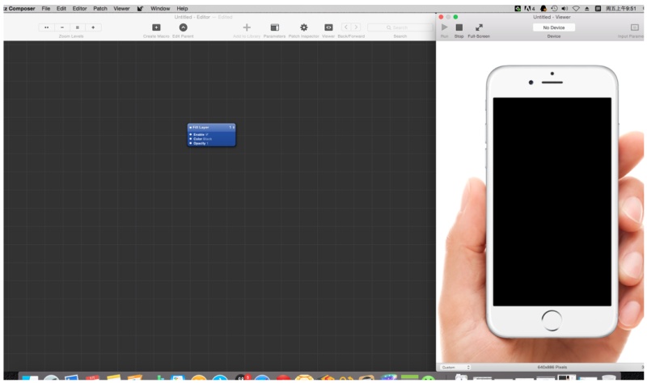This screenshot has height=383, width=647.
Task: Click the Search field in the Editor toolbar
Action: (400, 27)
